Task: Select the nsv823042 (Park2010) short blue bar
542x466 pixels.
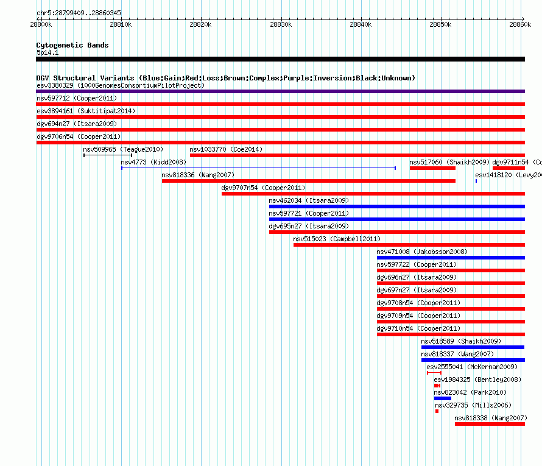Action: (x=443, y=398)
